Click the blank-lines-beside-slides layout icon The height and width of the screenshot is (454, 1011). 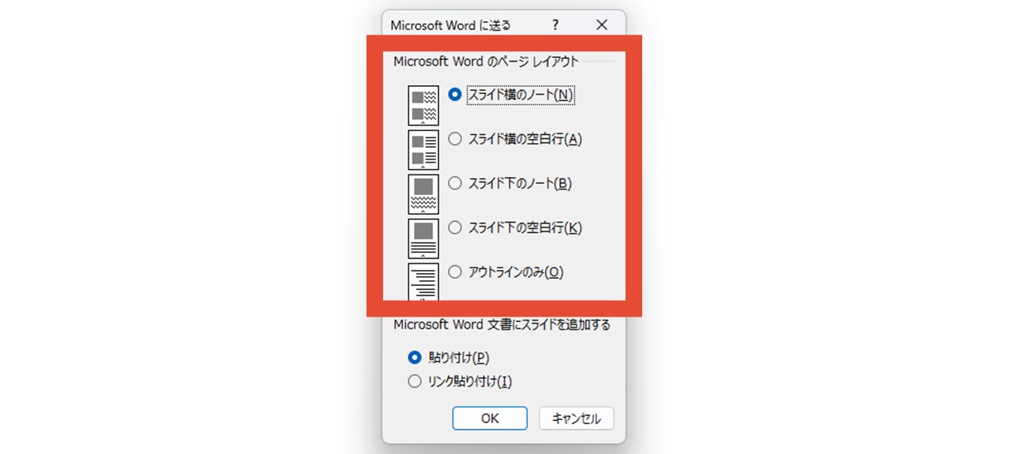(x=423, y=150)
